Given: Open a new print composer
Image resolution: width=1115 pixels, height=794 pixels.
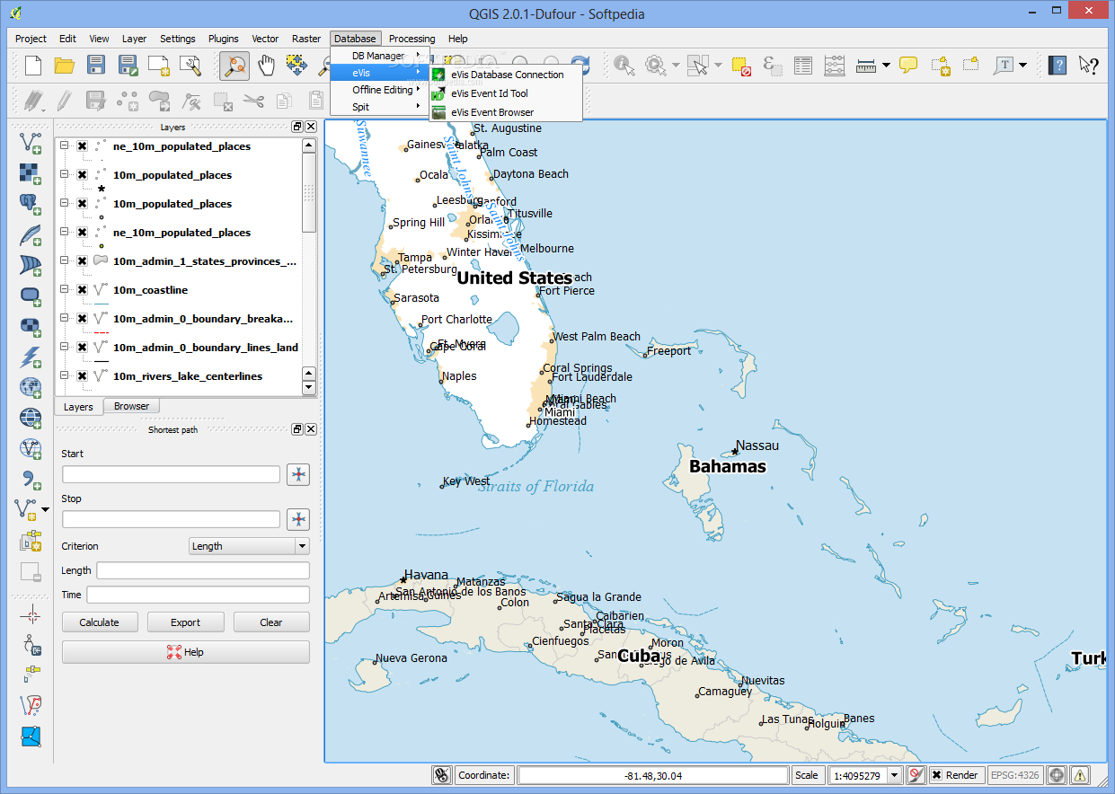Looking at the screenshot, I should [159, 65].
